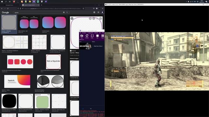Screen dimensions: 209x117
Task: Open the Squircle Figma orange gradient thumbnail
Action: point(17,82)
